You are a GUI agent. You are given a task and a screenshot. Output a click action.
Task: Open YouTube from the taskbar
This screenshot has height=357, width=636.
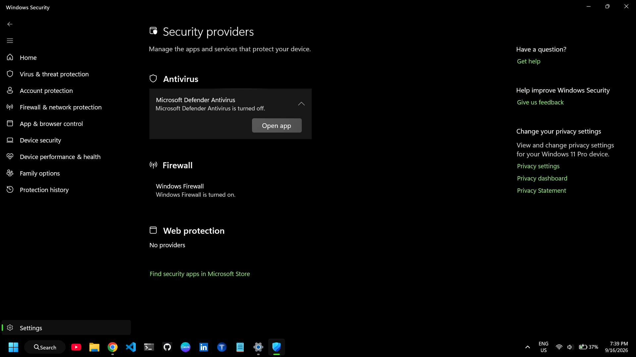click(76, 347)
